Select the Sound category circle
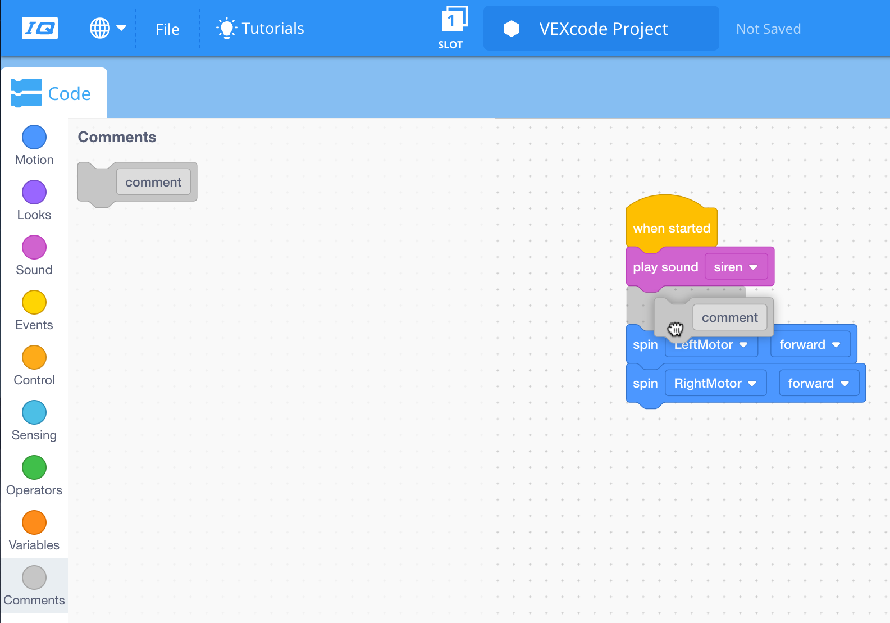This screenshot has width=890, height=623. tap(34, 247)
